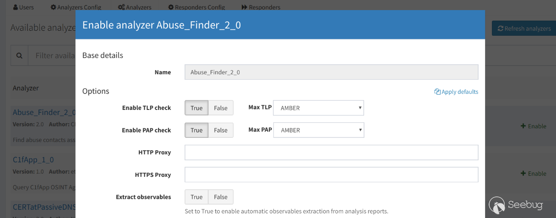The width and height of the screenshot is (556, 218).
Task: Set Enable PAP check to True
Action: pos(196,130)
